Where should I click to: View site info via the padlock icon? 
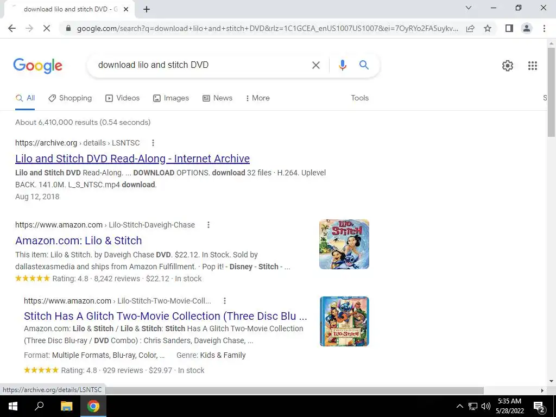(68, 28)
